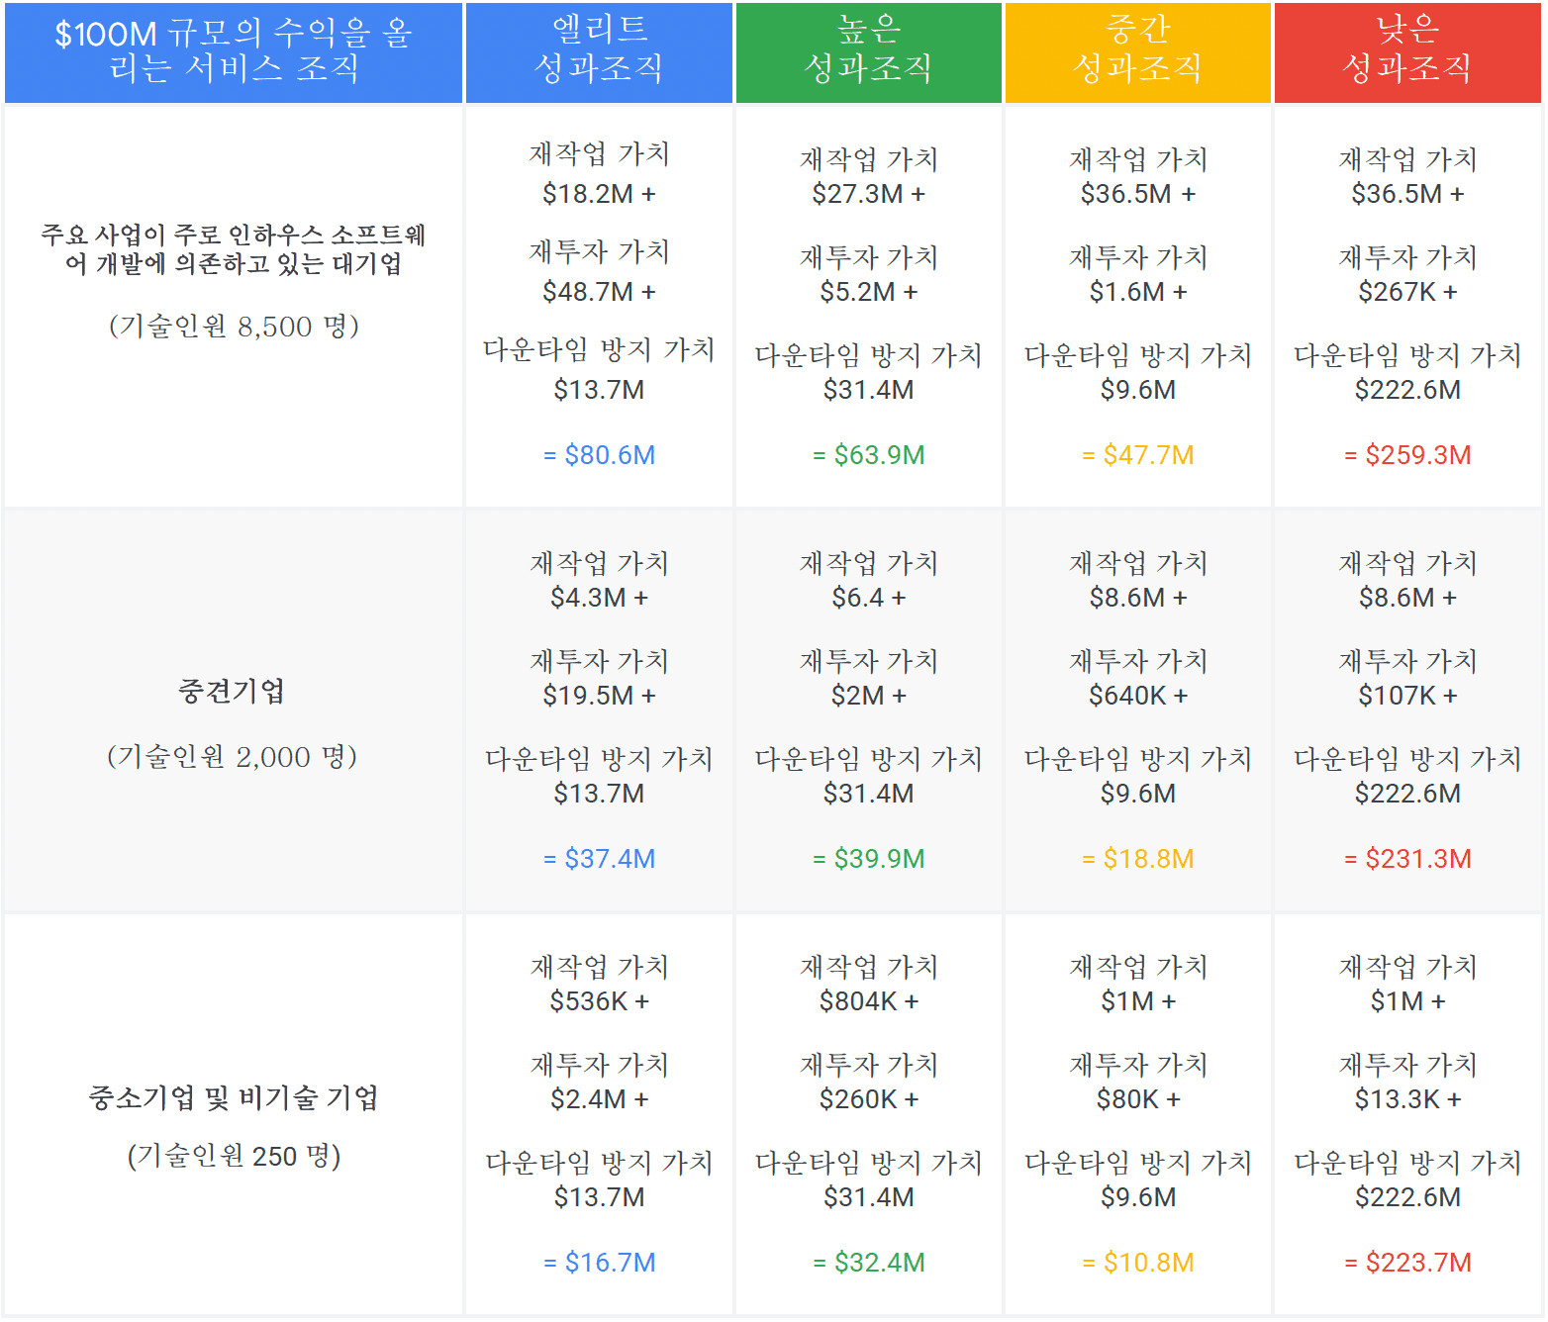The image size is (1548, 1322).
Task: Click the '$80K +' reinvestment value
Action: (1138, 1099)
